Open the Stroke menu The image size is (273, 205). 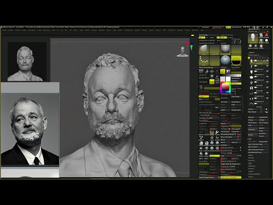coord(151,30)
